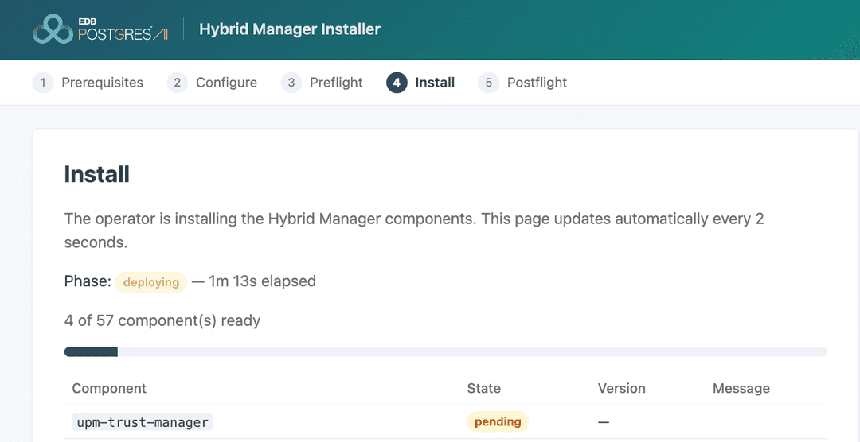The width and height of the screenshot is (860, 442).
Task: Click the deploying phase badge
Action: [150, 282]
